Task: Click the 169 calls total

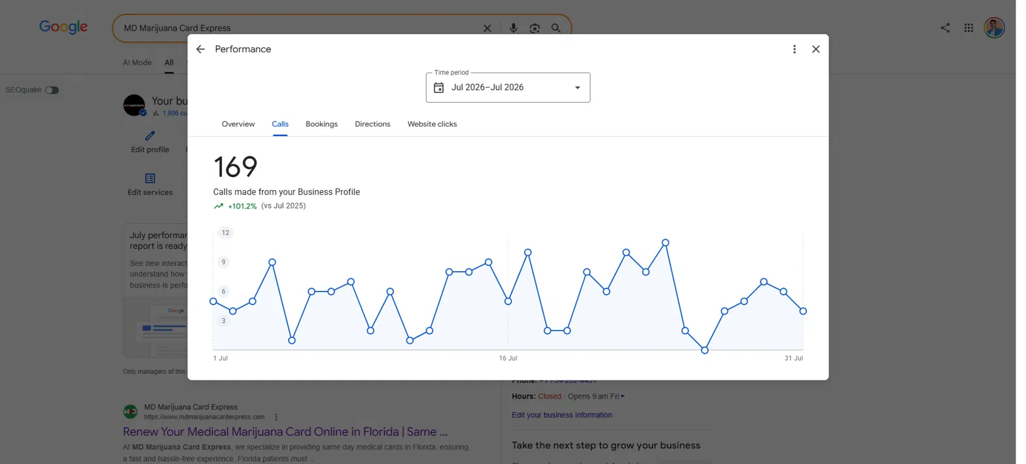Action: (236, 167)
